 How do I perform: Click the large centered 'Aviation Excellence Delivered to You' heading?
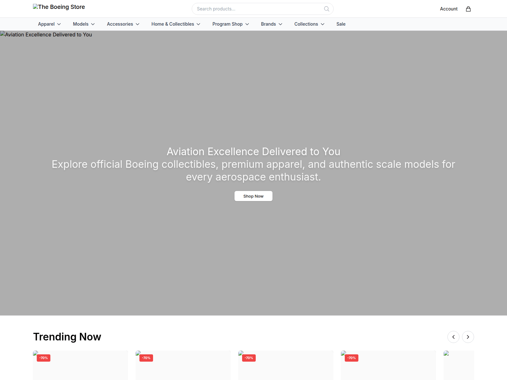[x=253, y=152]
